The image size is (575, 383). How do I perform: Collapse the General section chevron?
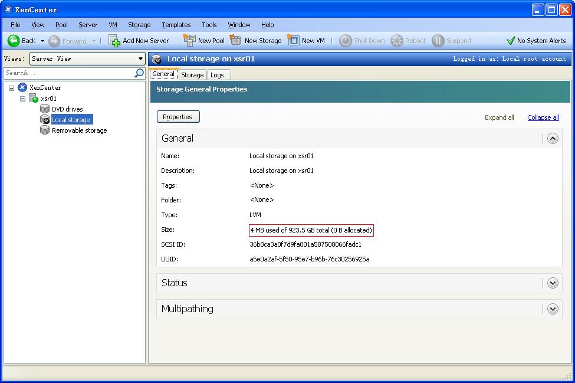pos(553,139)
